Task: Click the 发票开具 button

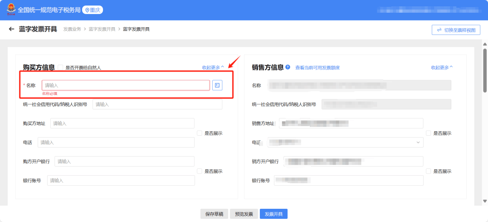Action: [x=273, y=214]
